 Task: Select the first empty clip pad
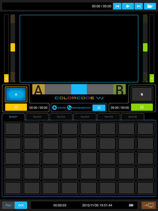pos(13,129)
